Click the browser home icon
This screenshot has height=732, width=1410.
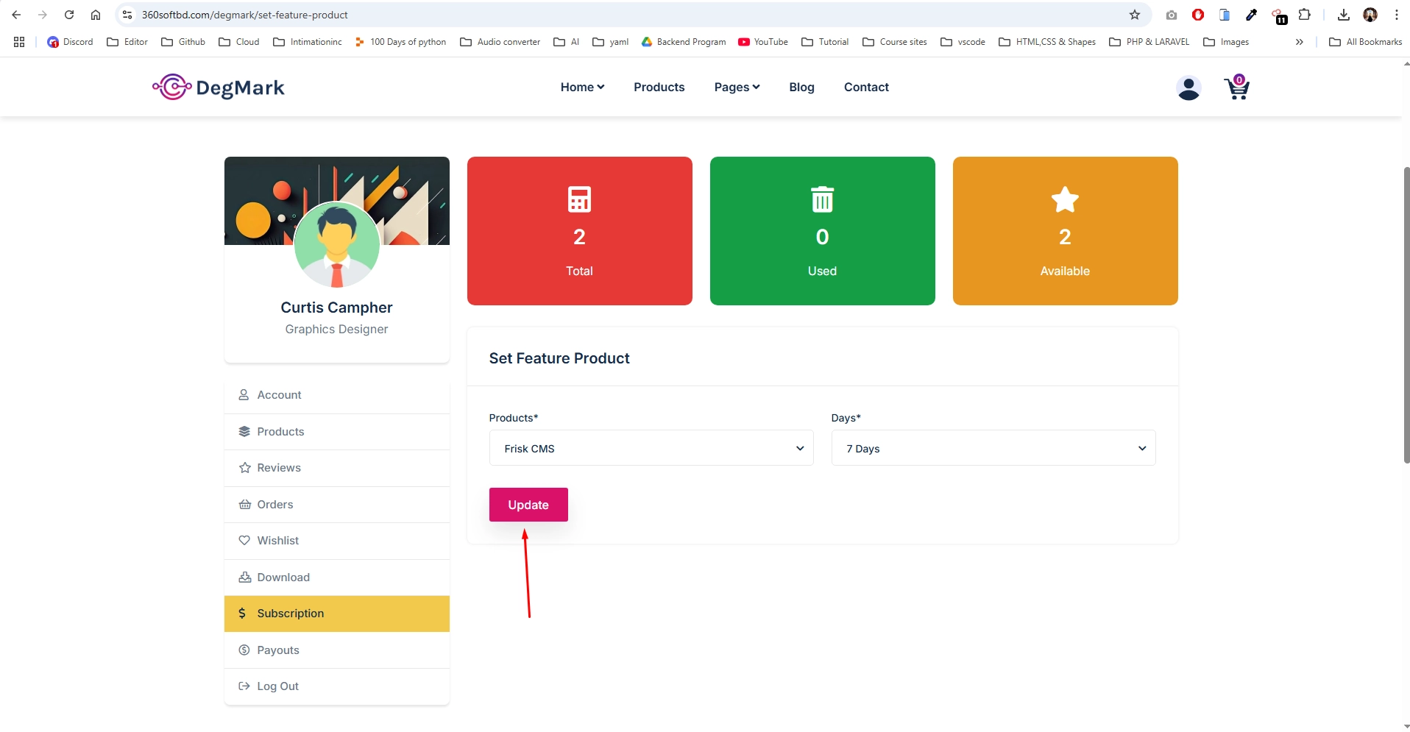coord(96,15)
